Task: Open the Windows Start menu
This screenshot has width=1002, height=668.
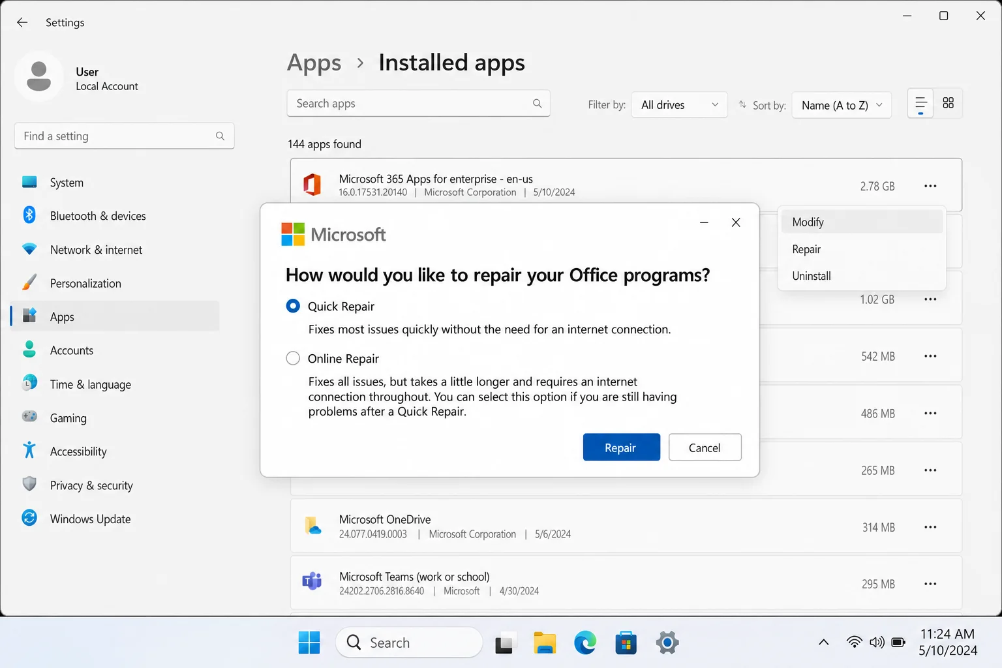Action: point(309,643)
